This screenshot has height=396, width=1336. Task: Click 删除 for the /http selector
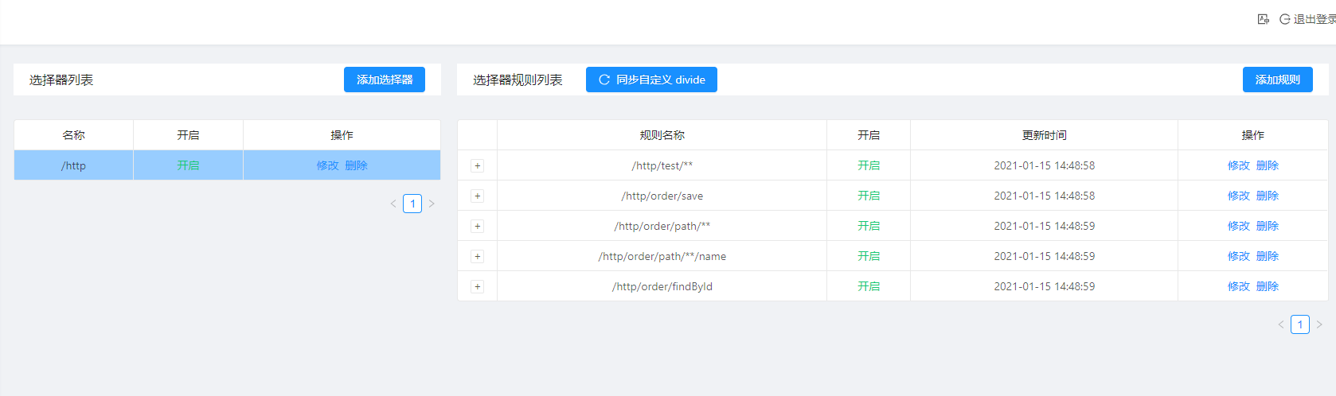click(x=356, y=165)
